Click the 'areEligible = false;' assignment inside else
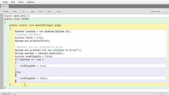 (34, 78)
